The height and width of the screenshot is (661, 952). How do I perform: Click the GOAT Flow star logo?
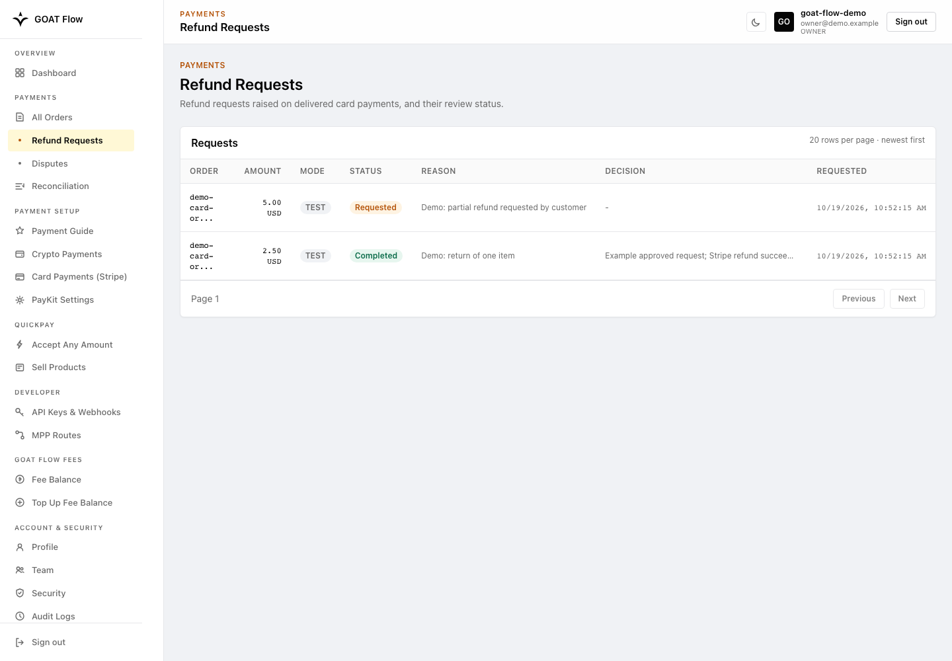point(20,19)
